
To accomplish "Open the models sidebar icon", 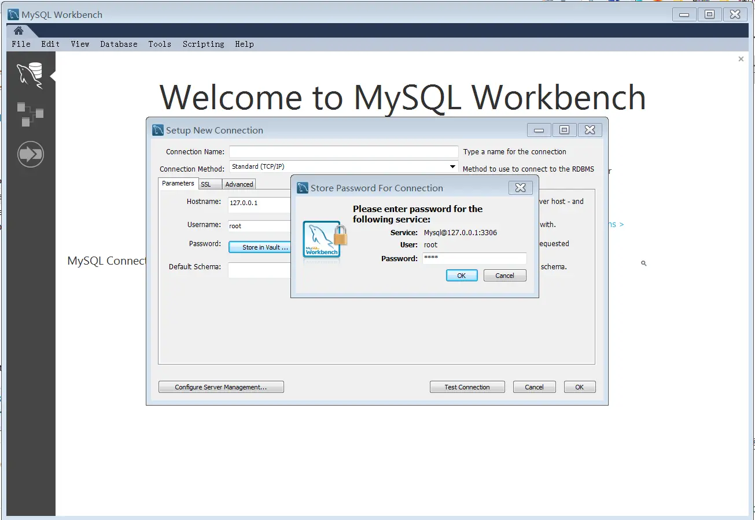I will (x=30, y=114).
